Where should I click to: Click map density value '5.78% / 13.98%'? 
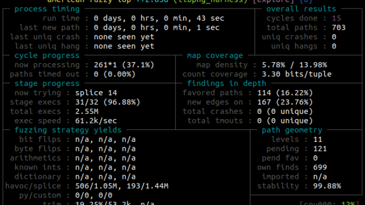pyautogui.click(x=294, y=65)
